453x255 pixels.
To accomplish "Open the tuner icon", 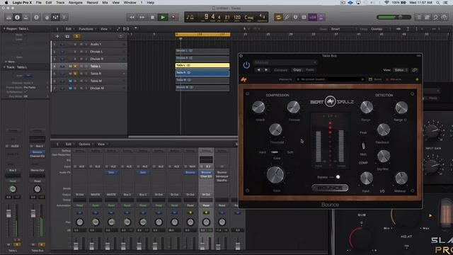I will (x=287, y=17).
